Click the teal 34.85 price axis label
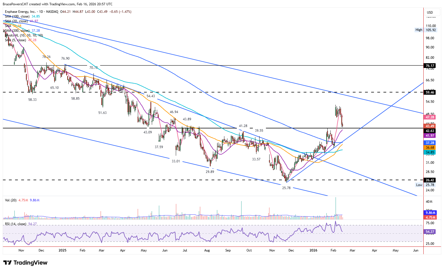This screenshot has width=444, height=271. point(430,152)
